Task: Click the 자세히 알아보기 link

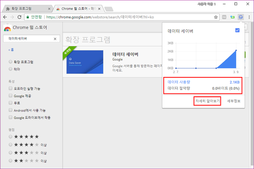Action: pos(207,101)
